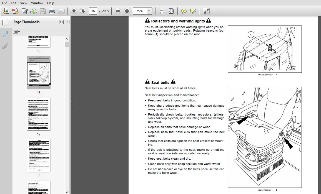Click the Save floppy disk icon

(42, 11)
